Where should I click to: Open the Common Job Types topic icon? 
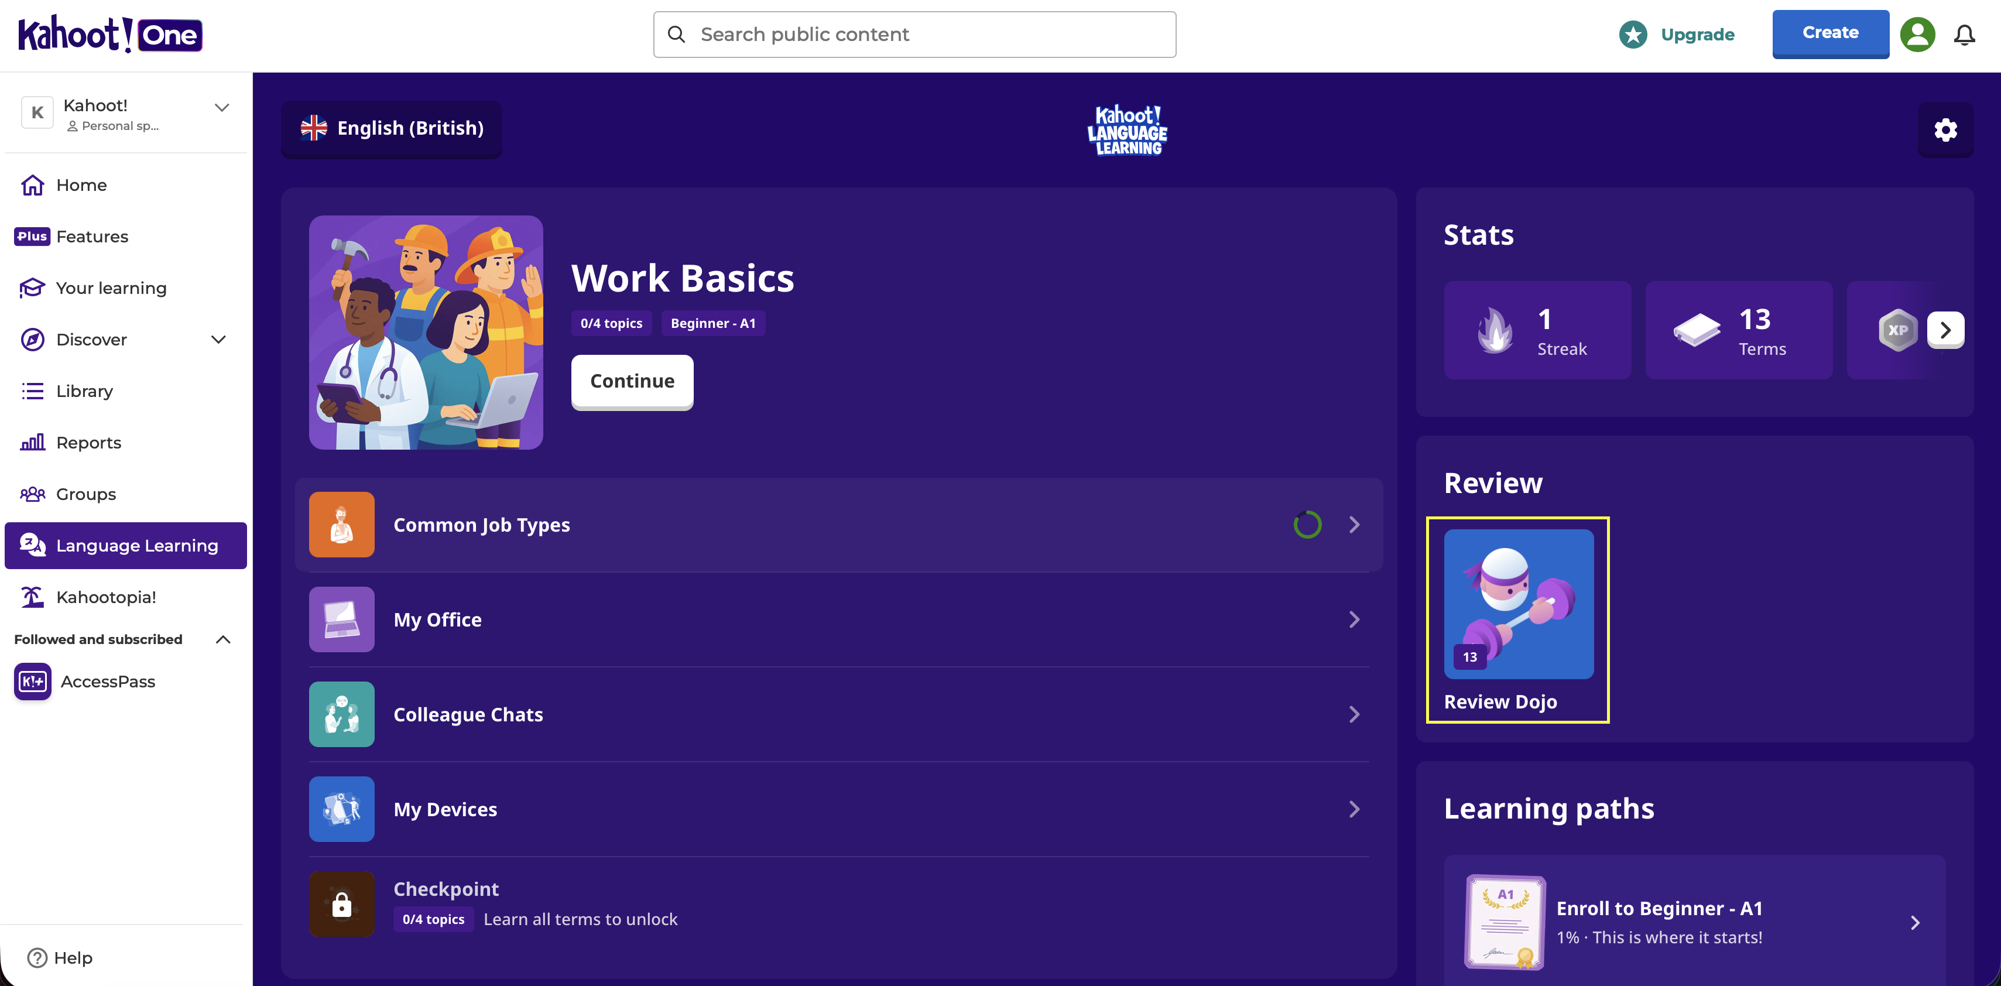[x=342, y=525]
